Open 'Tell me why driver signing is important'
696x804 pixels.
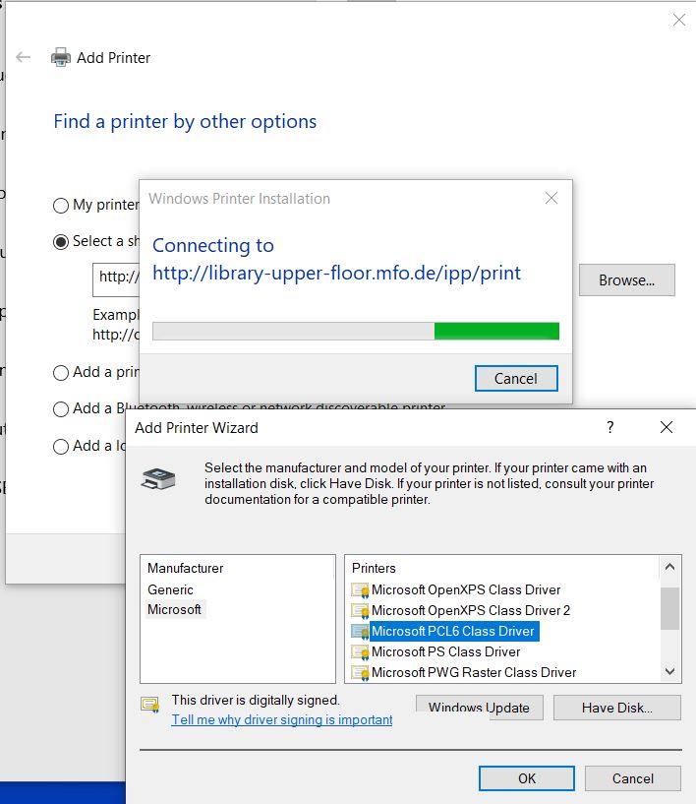[282, 720]
